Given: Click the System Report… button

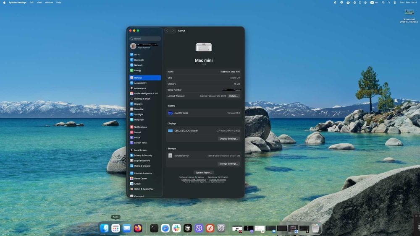Looking at the screenshot, I should 204,173.
